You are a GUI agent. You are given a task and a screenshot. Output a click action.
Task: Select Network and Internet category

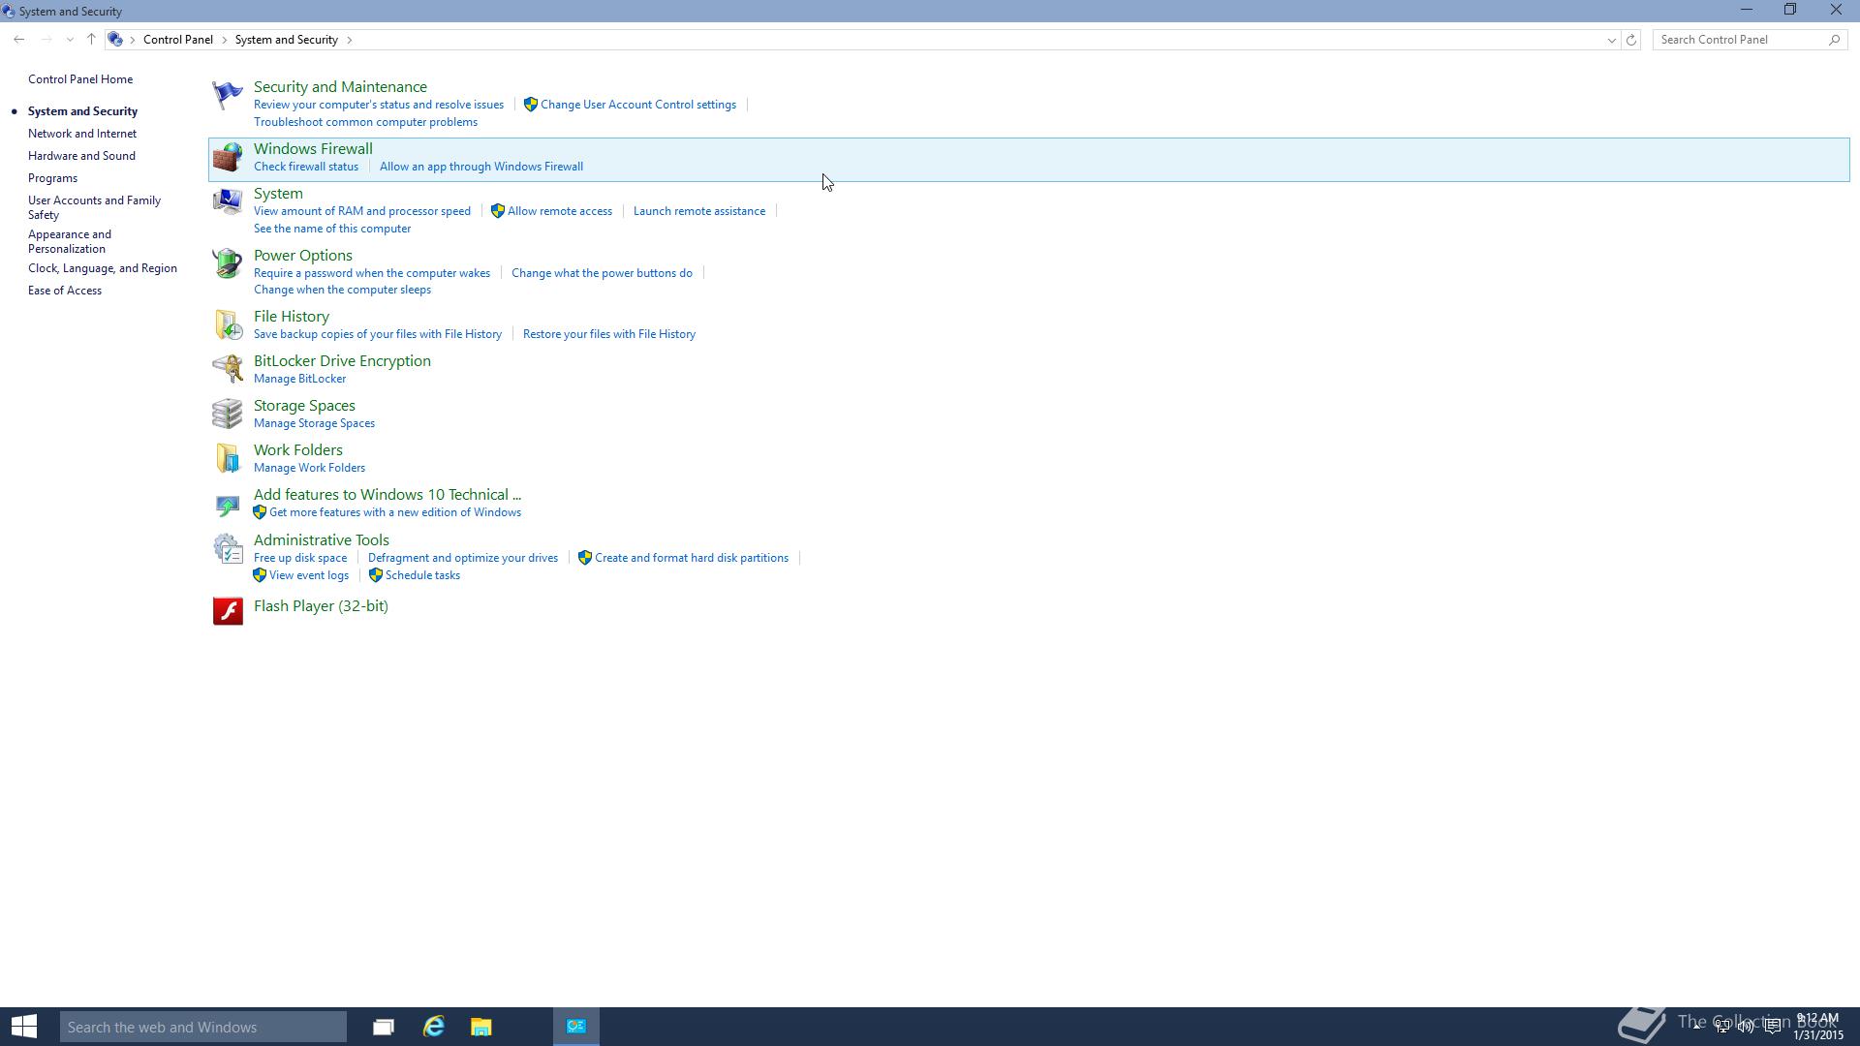click(82, 134)
